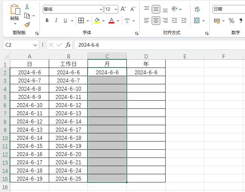Apply percent style

tap(231, 21)
